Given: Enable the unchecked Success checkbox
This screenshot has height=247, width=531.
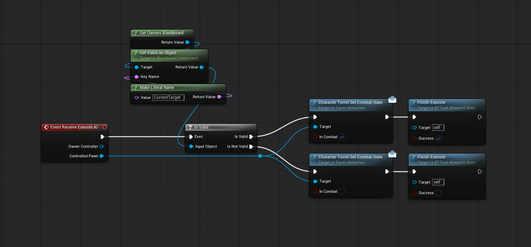Looking at the screenshot, I should click(x=438, y=193).
